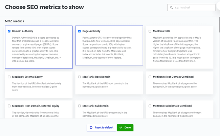
Task: Enable the MozRank: URL checkbox
Action: pos(150,31)
